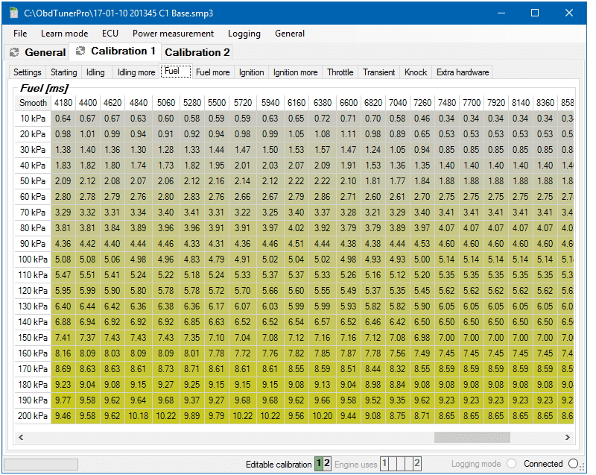Select the 8360 rpm column header
Viewport: 596px width, 475px height.
pos(545,103)
